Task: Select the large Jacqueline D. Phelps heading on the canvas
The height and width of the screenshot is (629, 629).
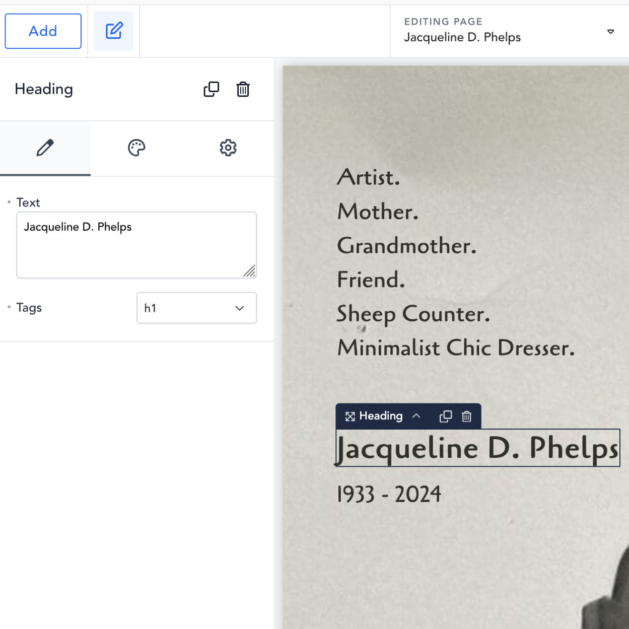Action: (477, 448)
